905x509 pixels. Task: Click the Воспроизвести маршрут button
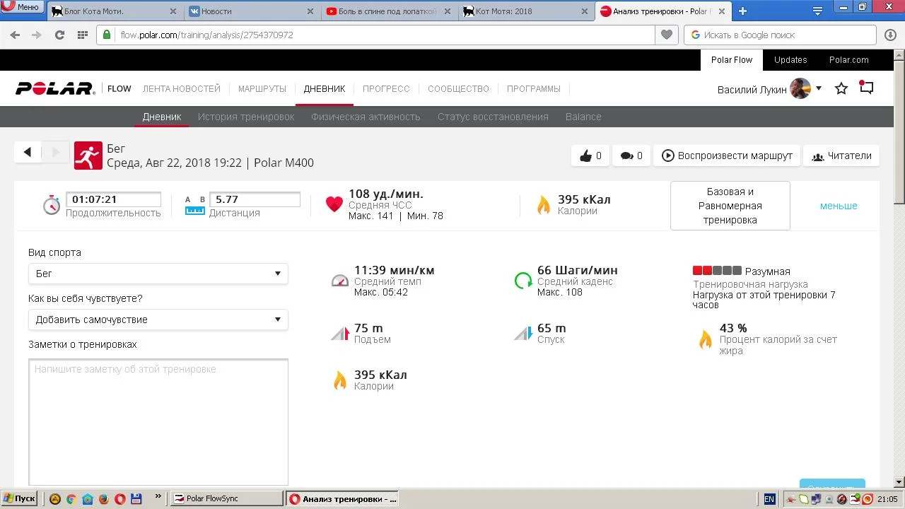point(727,156)
